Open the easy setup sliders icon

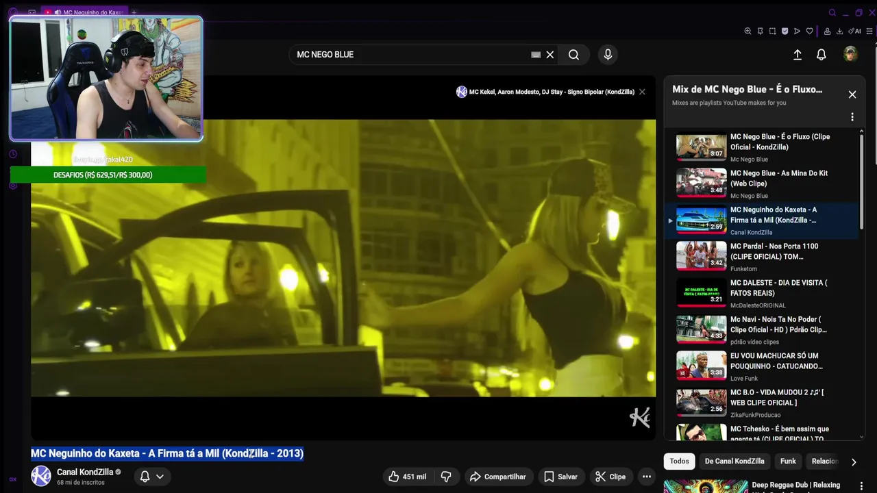[870, 31]
